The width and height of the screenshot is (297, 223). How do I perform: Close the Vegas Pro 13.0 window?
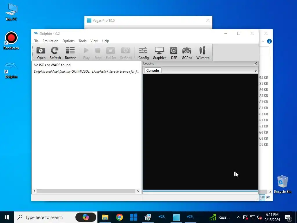pos(208,21)
